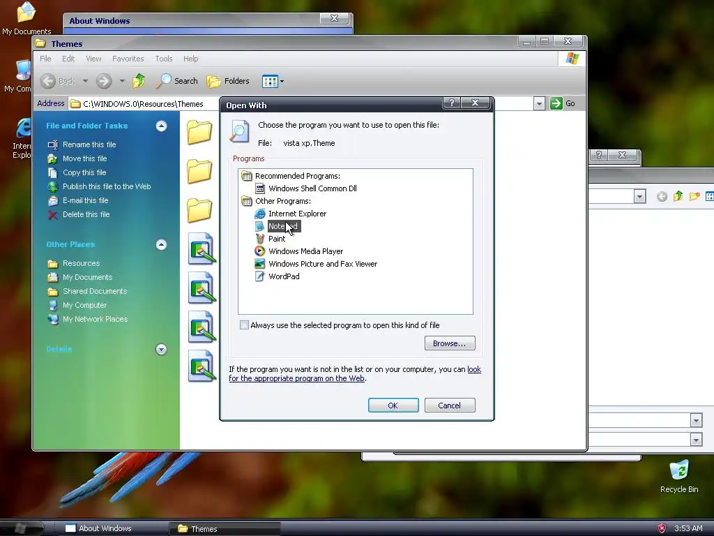This screenshot has width=714, height=536.
Task: Click the Windows Media Player icon
Action: tap(259, 251)
